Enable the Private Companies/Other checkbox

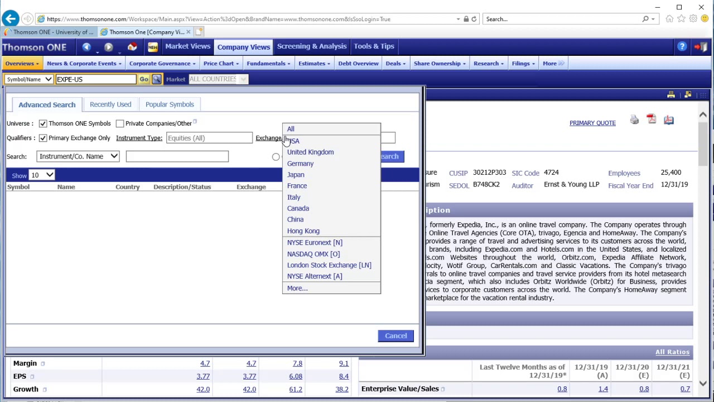120,123
